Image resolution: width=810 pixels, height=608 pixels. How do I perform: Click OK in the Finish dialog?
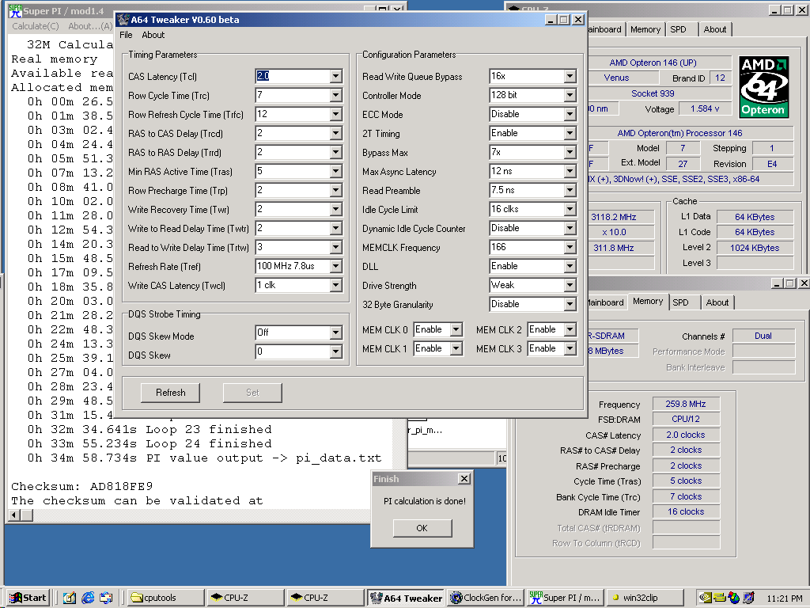pos(422,528)
